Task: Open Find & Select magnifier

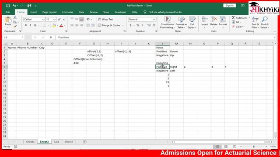Action: pyautogui.click(x=265, y=19)
